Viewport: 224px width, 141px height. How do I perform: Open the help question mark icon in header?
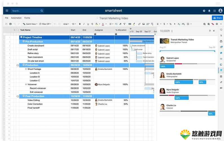point(204,11)
